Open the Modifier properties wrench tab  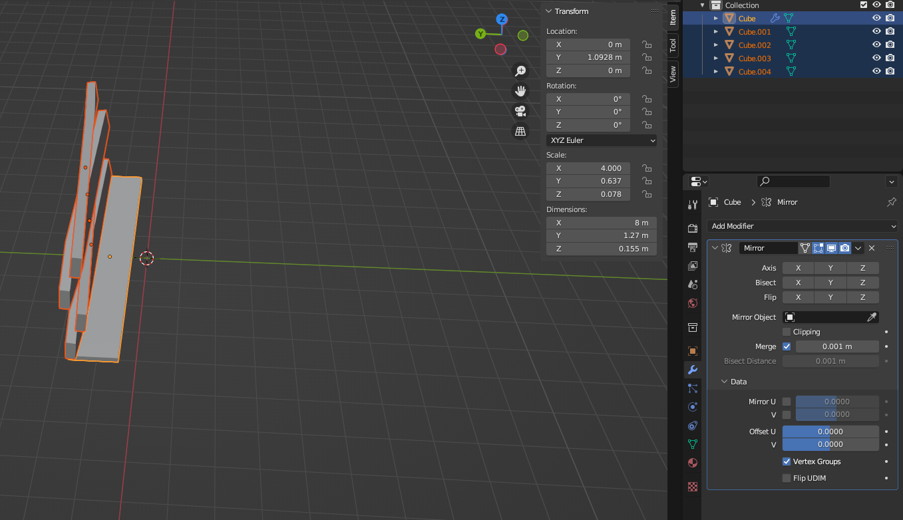coord(693,370)
